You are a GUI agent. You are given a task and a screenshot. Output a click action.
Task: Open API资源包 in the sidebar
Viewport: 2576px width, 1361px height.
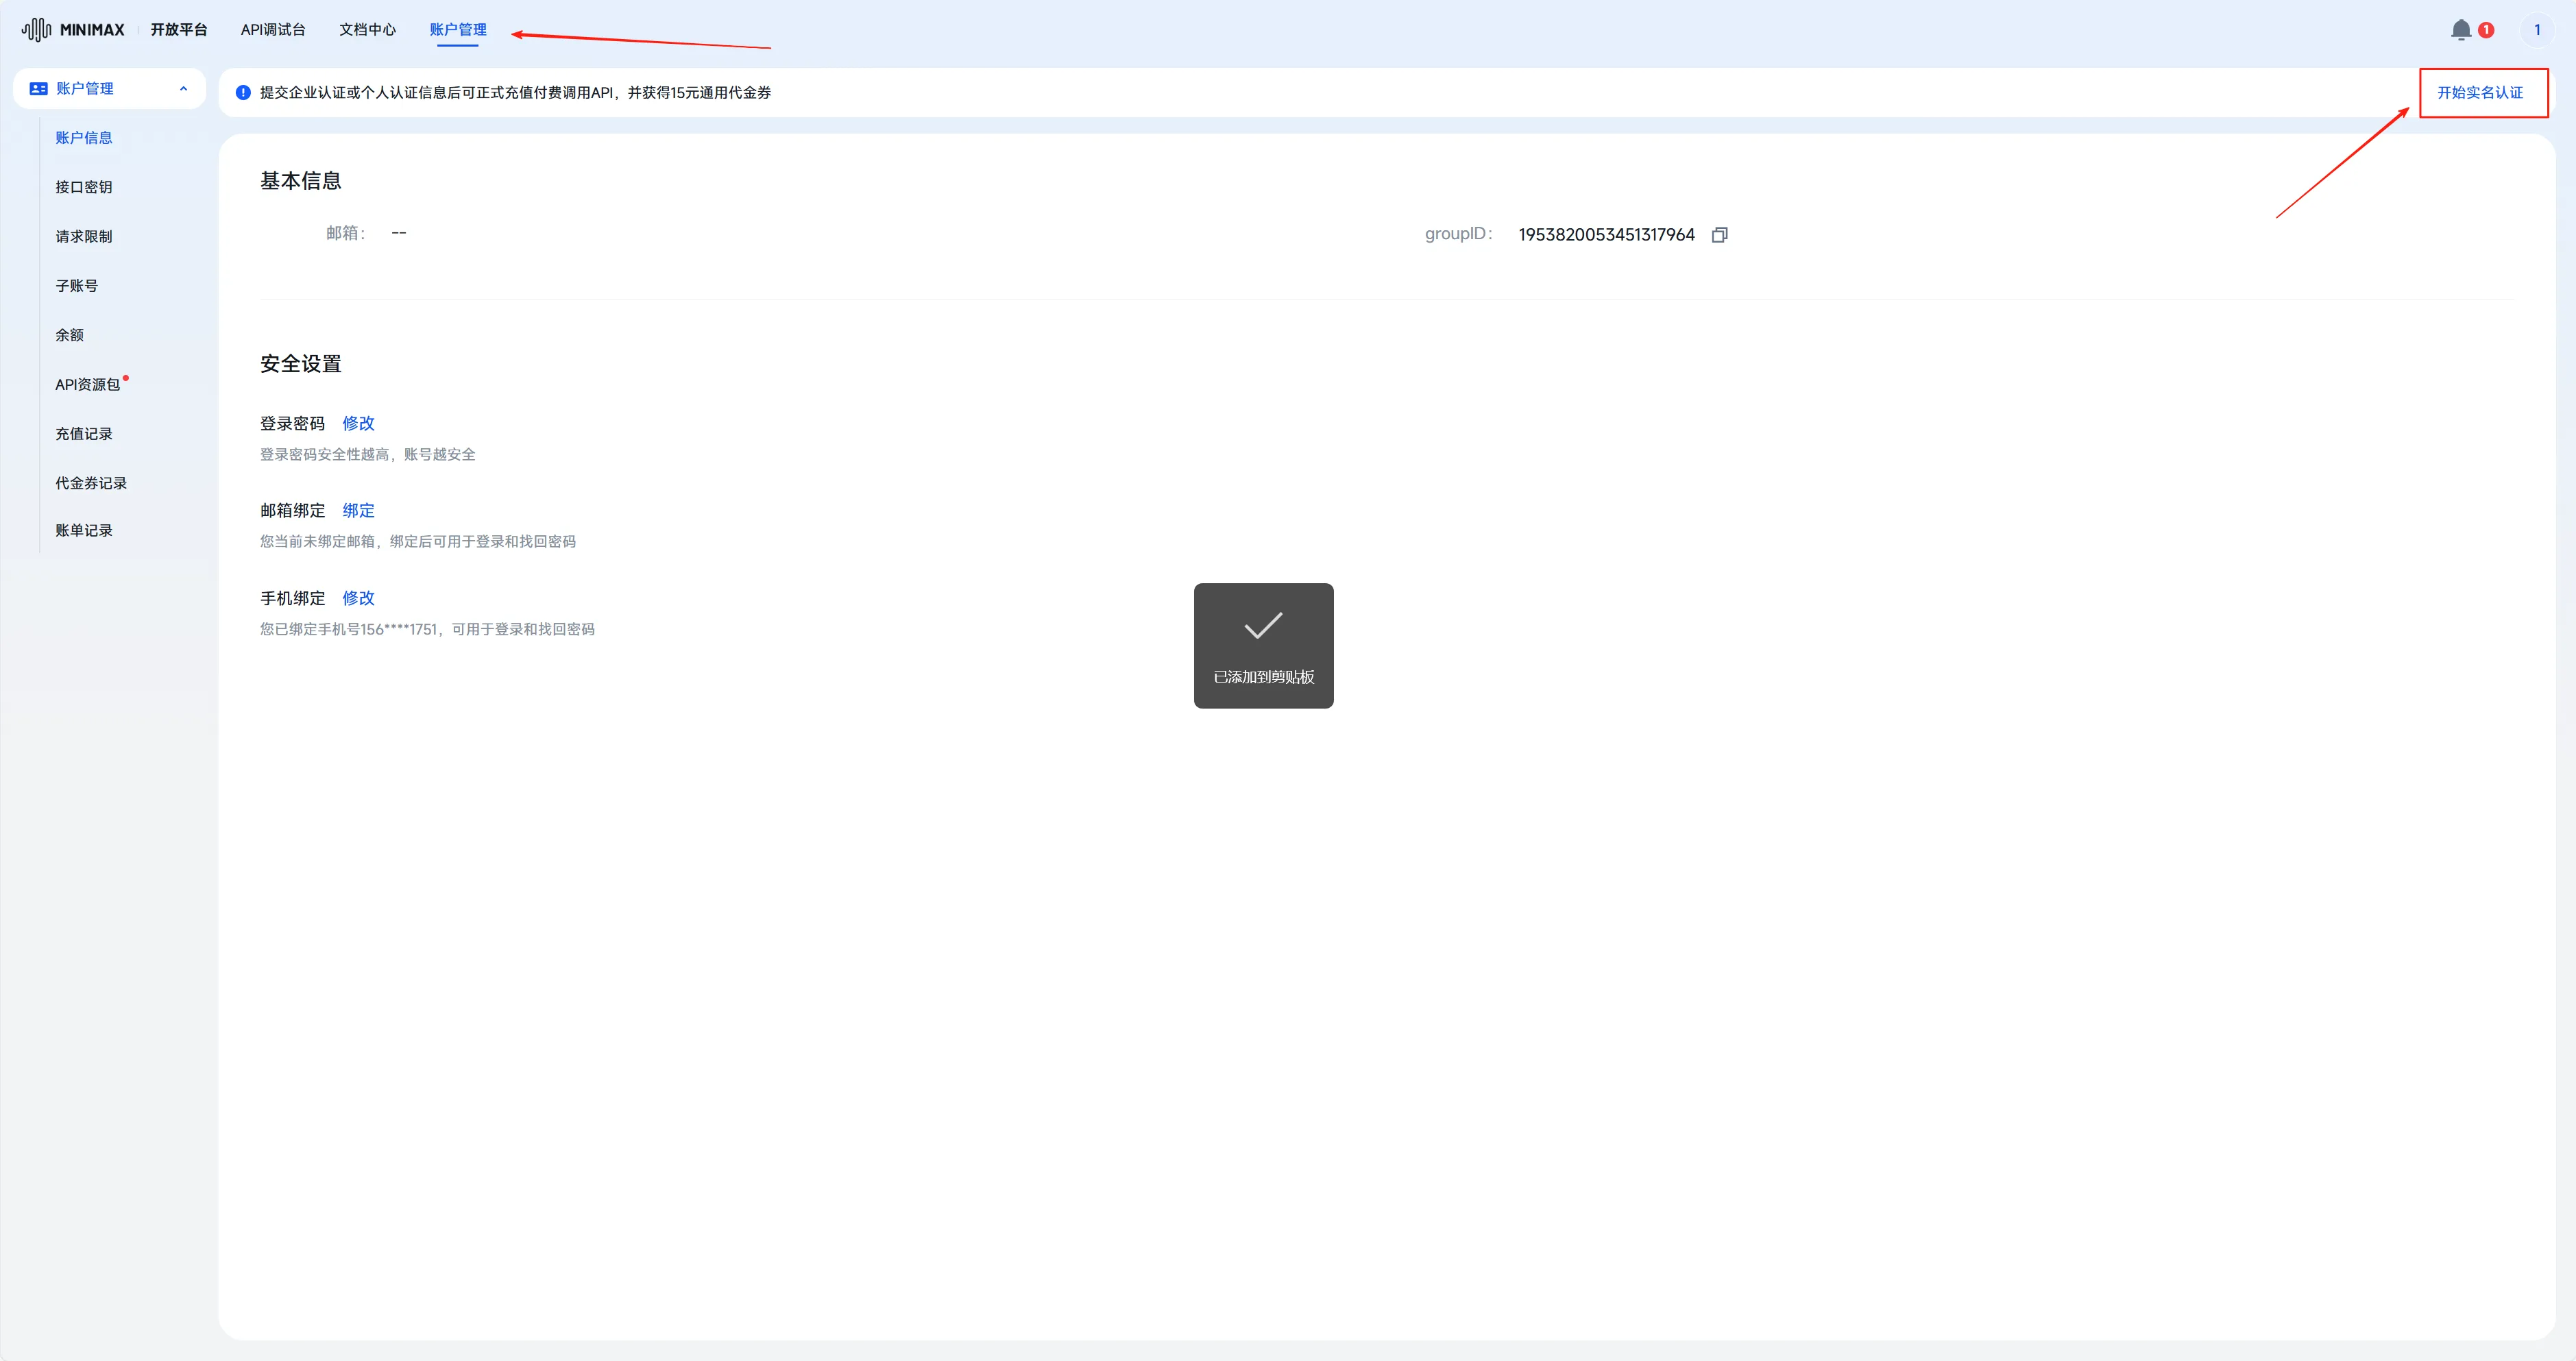click(x=88, y=384)
